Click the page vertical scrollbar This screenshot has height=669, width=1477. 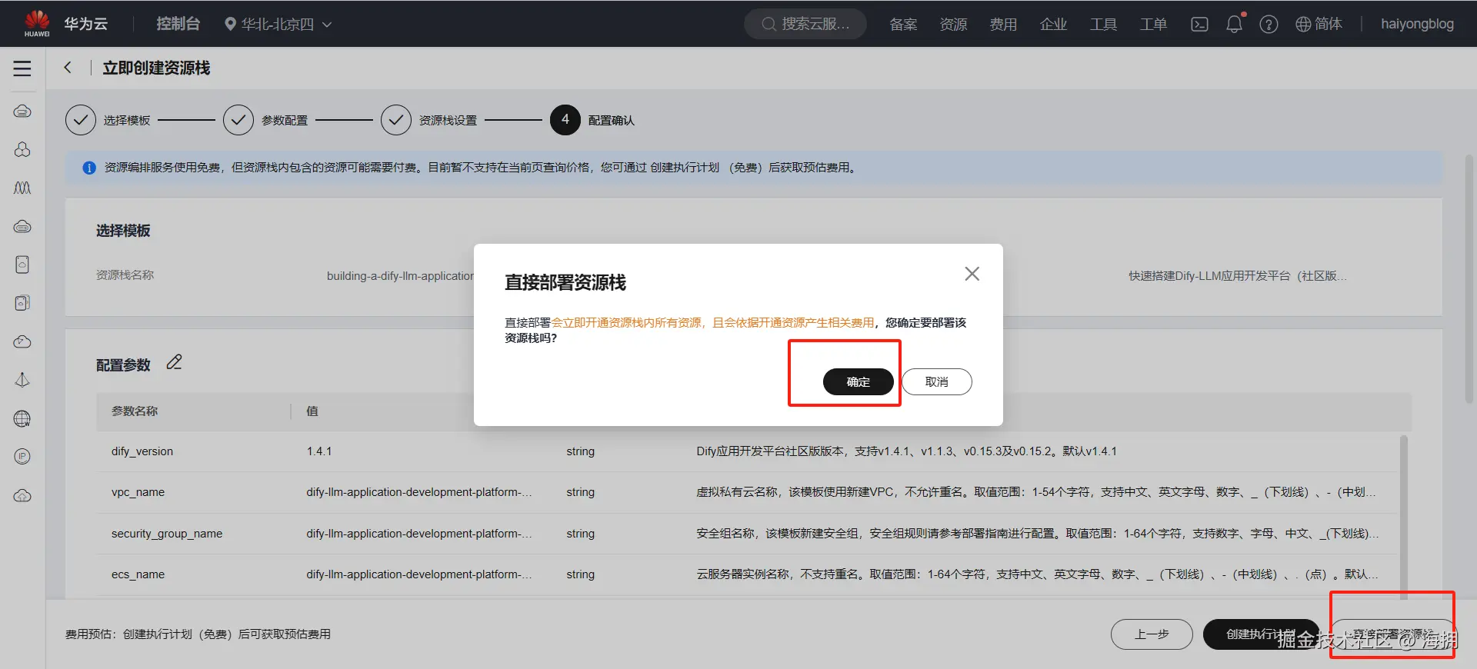(x=1469, y=278)
